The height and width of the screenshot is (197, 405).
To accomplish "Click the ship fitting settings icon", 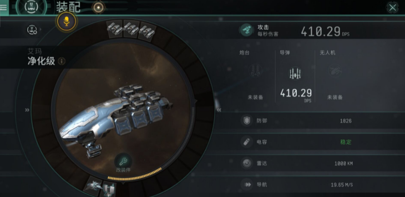I will click(32, 30).
